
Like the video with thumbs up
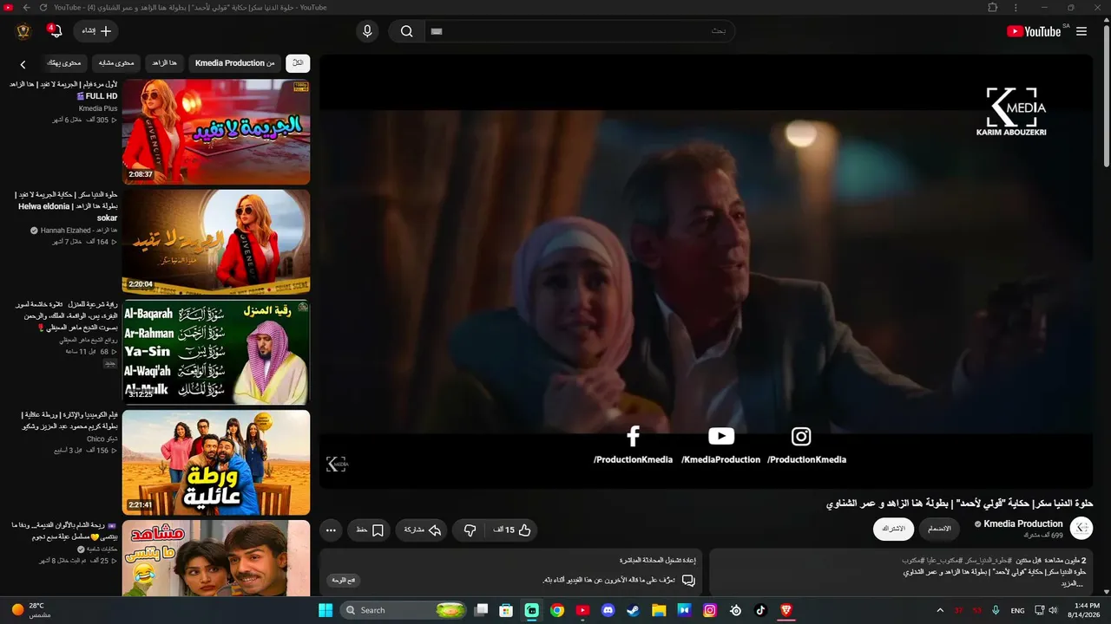(x=513, y=530)
